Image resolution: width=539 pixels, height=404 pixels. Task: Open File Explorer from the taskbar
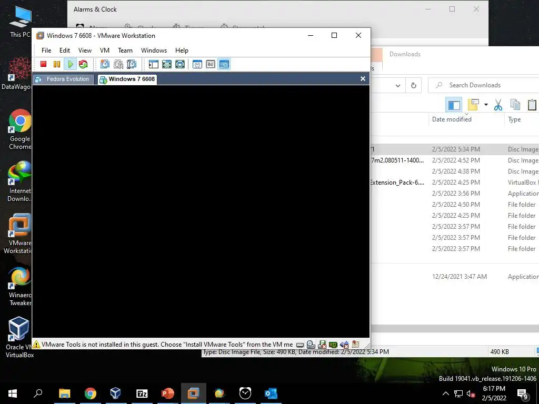(65, 393)
